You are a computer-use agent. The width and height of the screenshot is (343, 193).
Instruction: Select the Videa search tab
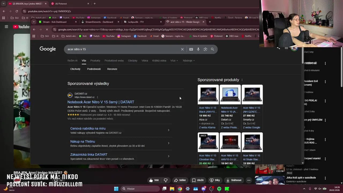145,61
